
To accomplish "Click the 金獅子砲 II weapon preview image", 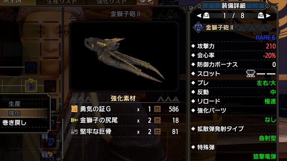I will tap(124, 56).
